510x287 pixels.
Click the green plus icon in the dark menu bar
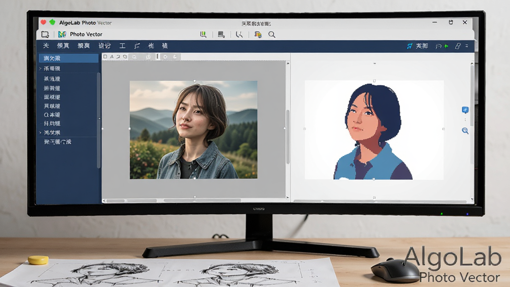[446, 46]
